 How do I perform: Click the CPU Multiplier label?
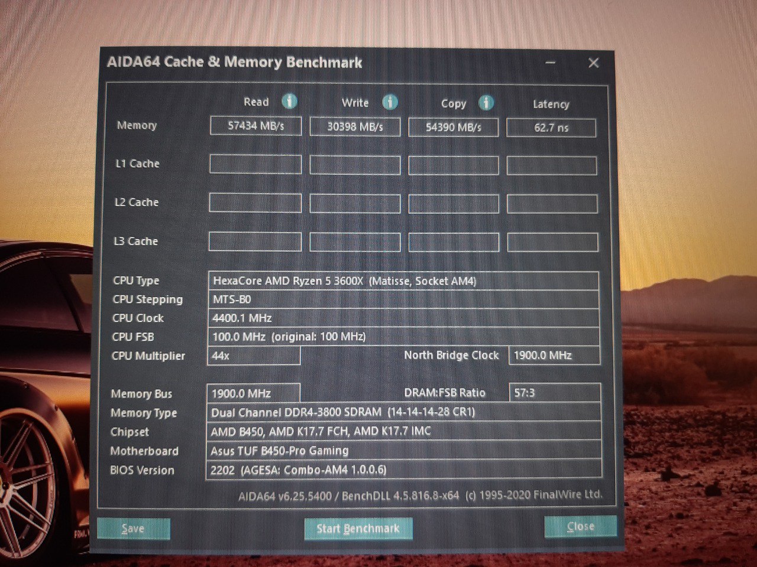(148, 356)
